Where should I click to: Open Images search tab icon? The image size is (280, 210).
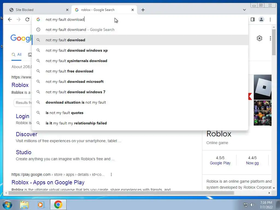click(30, 55)
